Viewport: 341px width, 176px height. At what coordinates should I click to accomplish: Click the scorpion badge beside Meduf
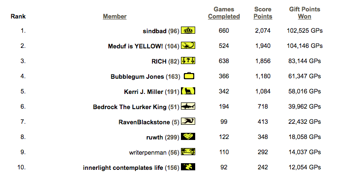[x=188, y=46]
